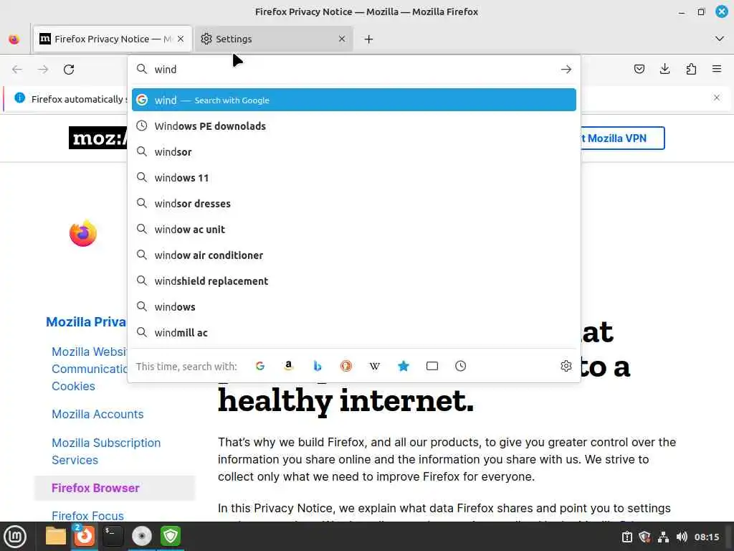Image resolution: width=734 pixels, height=551 pixels.
Task: Open the Mozilla Privacy heading link
Action: pyautogui.click(x=86, y=322)
